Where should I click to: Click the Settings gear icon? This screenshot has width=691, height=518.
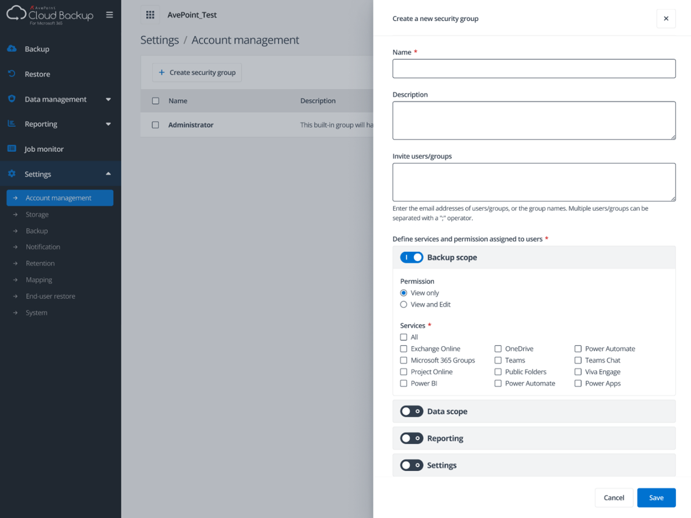click(12, 174)
